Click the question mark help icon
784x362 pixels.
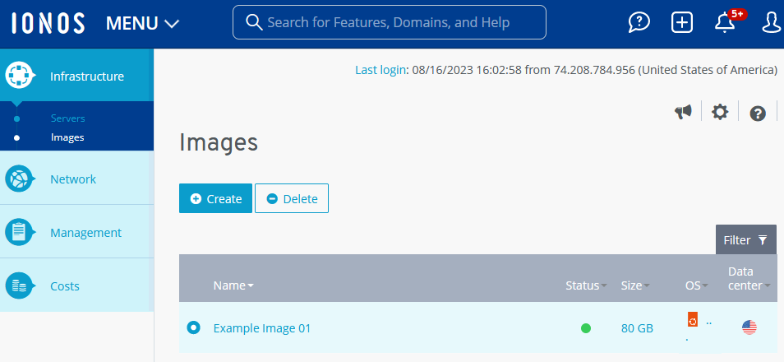(758, 113)
